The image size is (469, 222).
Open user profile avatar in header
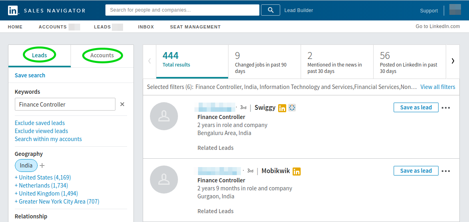[x=455, y=10]
